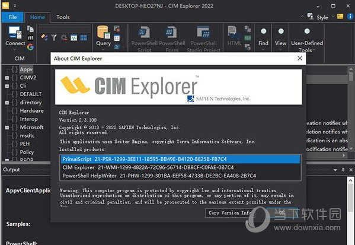Screen dimensions: 355x245
Task: Click the small PowerShell prompt icon beside Query
Action: point(117,47)
